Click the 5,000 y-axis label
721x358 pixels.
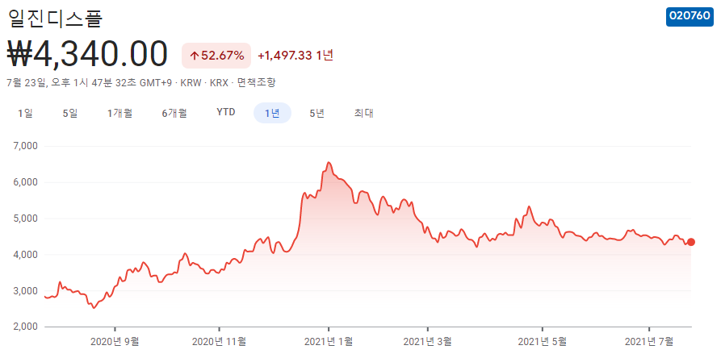point(27,219)
